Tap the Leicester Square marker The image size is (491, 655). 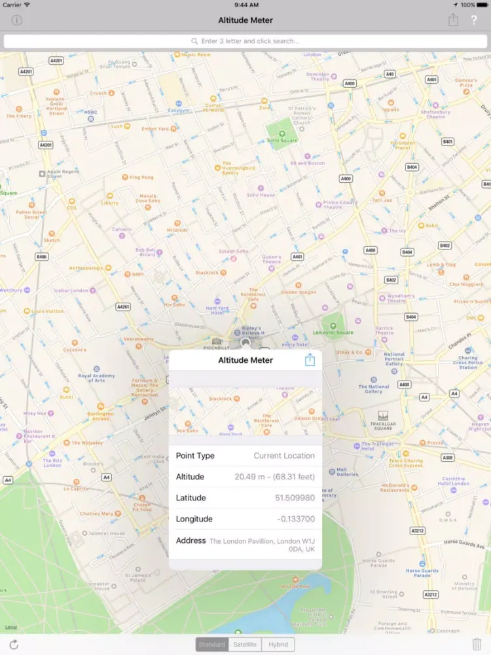pyautogui.click(x=333, y=326)
